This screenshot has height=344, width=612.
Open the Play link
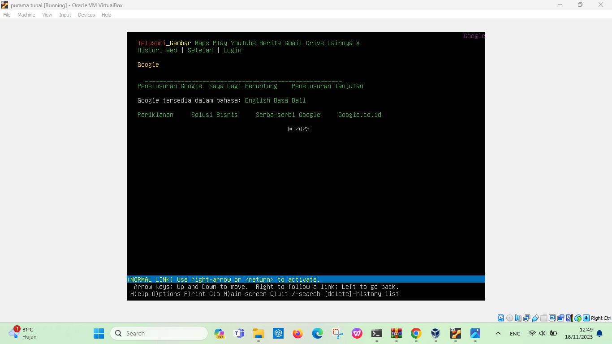click(220, 43)
